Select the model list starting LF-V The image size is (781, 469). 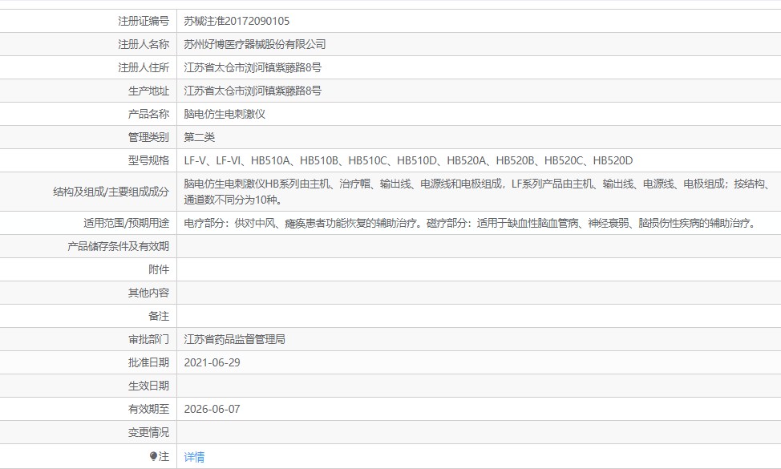point(408,160)
